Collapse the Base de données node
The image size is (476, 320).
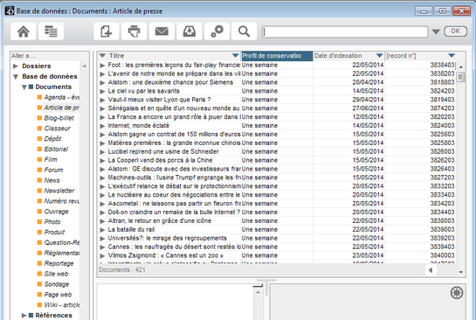coord(16,77)
